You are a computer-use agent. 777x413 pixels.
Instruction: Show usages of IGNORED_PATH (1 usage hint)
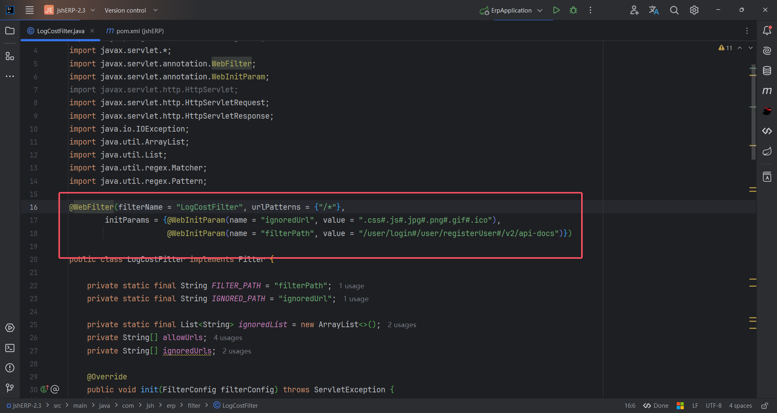click(356, 299)
